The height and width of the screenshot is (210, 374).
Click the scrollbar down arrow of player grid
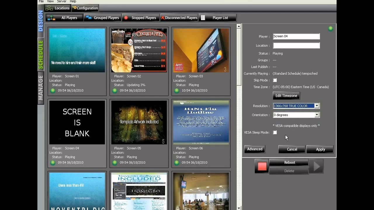(x=239, y=208)
